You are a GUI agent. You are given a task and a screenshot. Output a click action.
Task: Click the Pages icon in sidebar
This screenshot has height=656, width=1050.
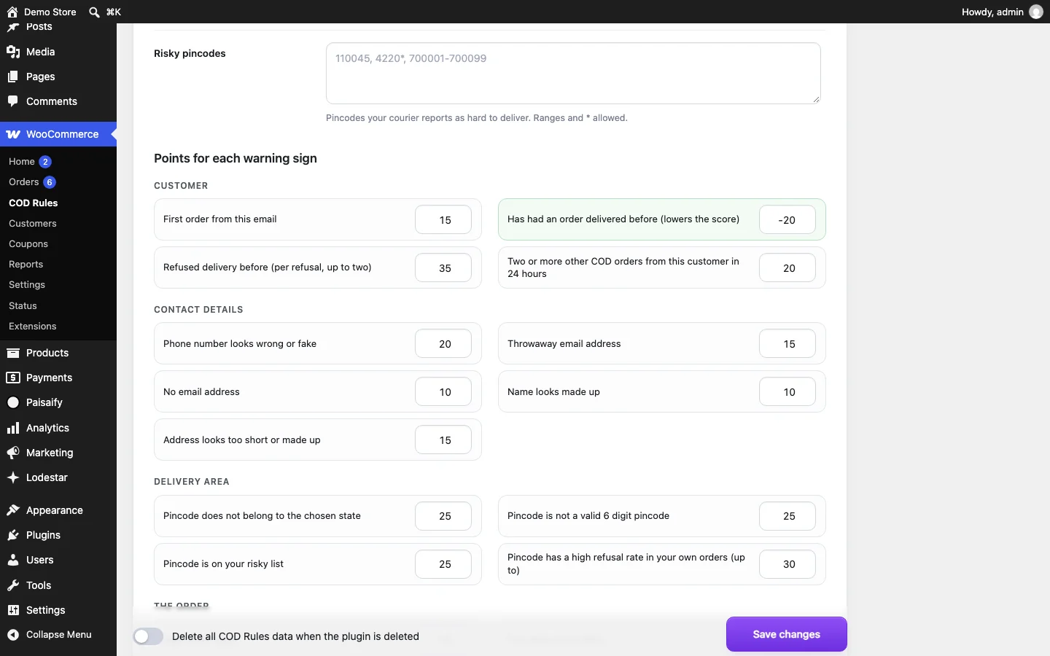click(13, 77)
